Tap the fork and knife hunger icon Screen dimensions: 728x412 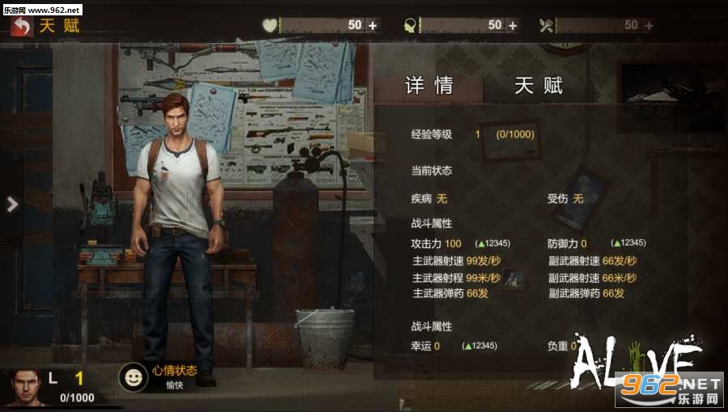click(546, 26)
